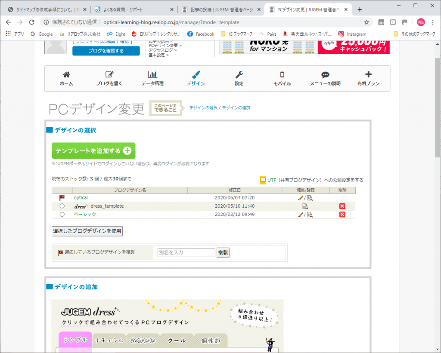
Task: Click the 別名を入力 text field
Action: pos(186,252)
